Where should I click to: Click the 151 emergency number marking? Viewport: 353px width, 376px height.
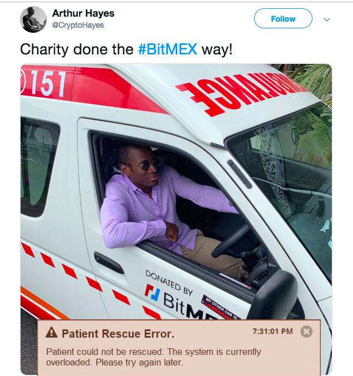[x=43, y=83]
